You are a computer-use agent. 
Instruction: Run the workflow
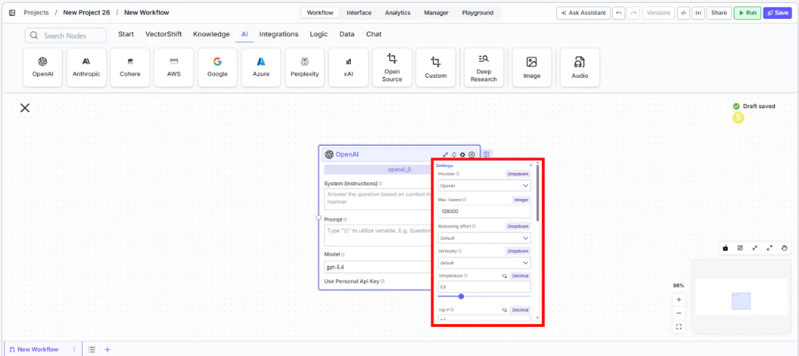[747, 13]
